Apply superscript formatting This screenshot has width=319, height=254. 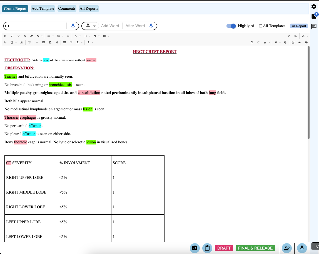coord(288,36)
